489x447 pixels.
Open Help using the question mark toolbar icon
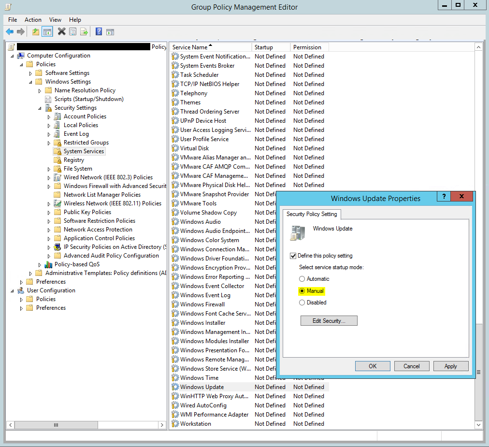tap(98, 31)
